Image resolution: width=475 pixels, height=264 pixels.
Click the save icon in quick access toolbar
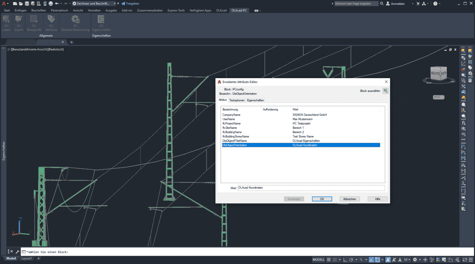click(27, 3)
